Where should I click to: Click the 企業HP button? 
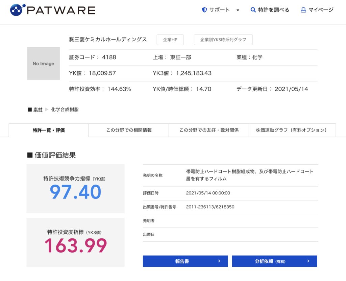pyautogui.click(x=170, y=40)
